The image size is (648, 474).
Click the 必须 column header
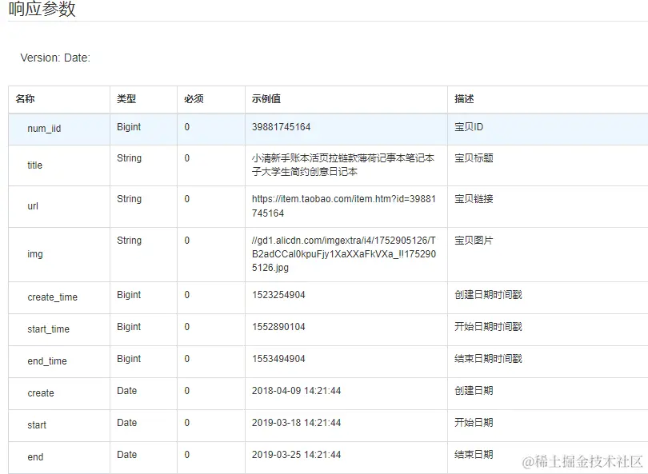(194, 98)
